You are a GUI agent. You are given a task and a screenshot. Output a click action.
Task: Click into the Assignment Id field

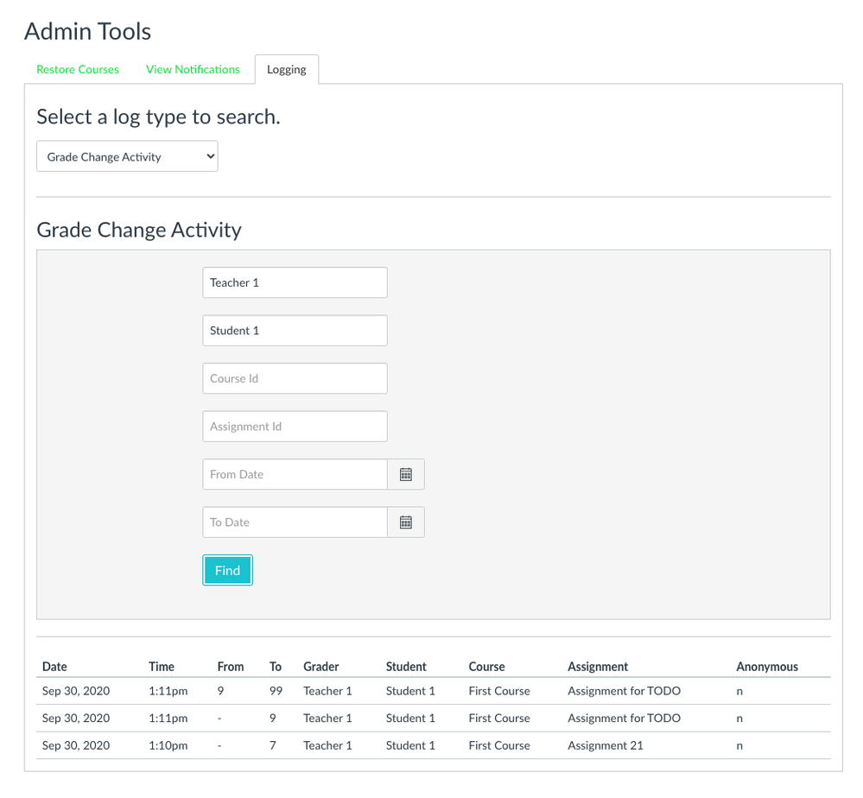coord(295,427)
